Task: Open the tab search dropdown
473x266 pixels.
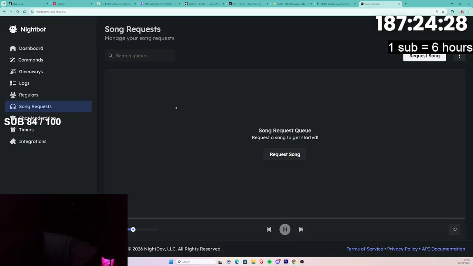Action: [x=4, y=4]
